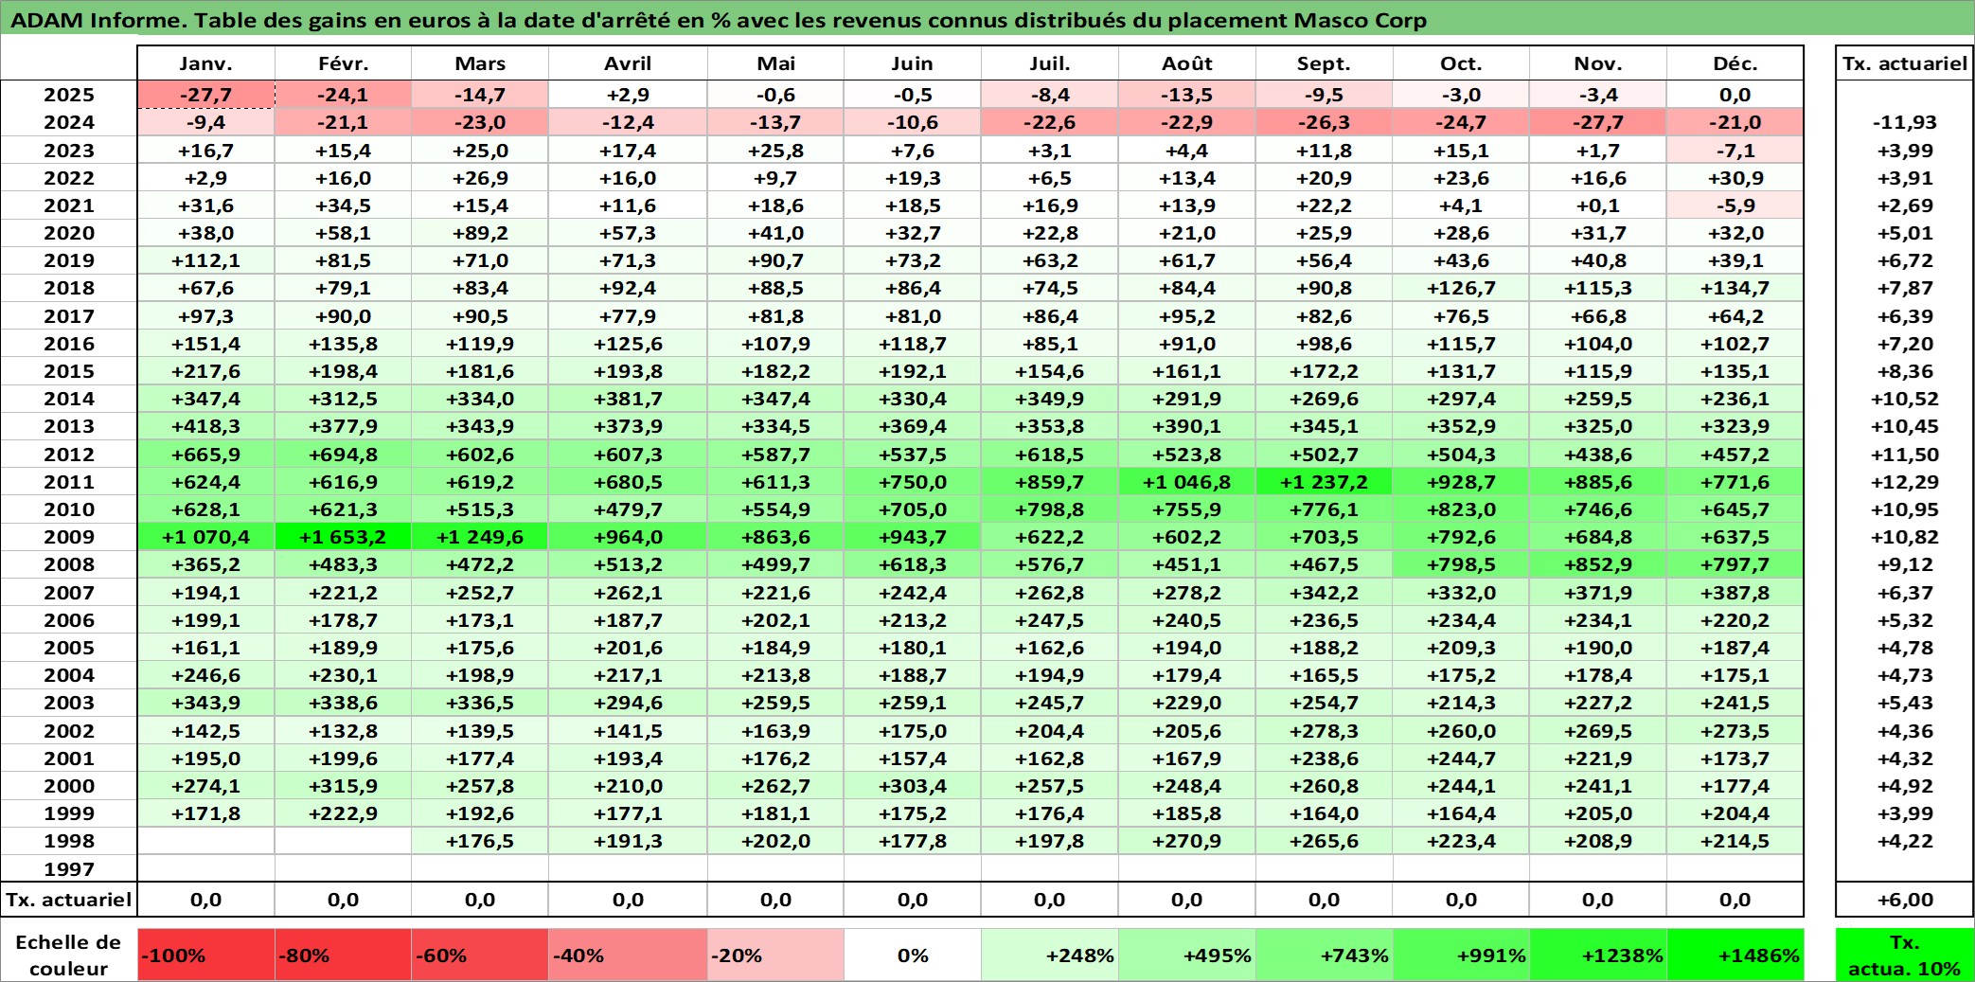Select the -40% color scale cell
The width and height of the screenshot is (1975, 982).
(x=628, y=955)
